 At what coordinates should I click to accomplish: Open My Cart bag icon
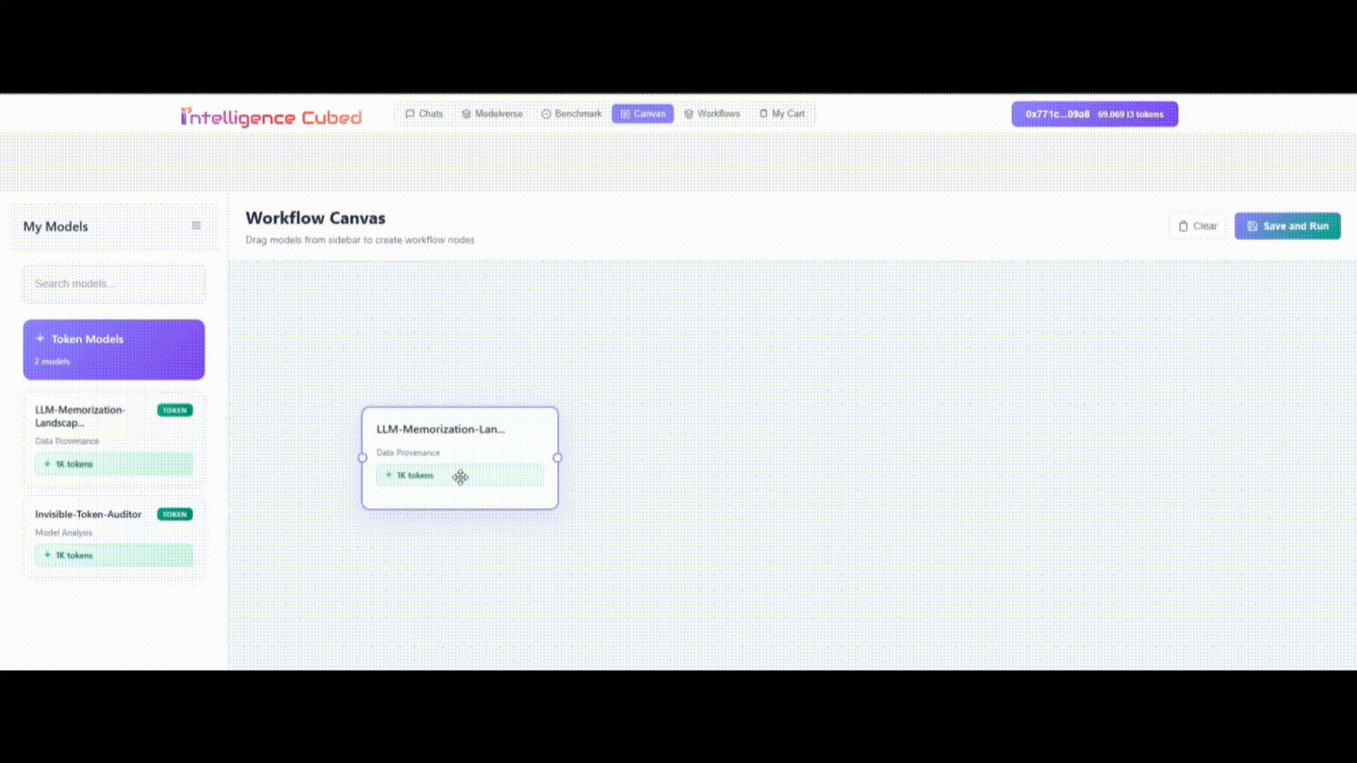(763, 114)
